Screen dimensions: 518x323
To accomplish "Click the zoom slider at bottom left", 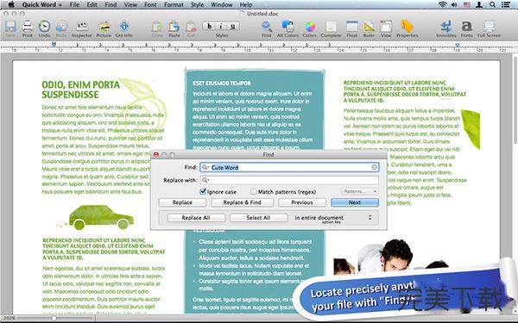I will coord(54,319).
